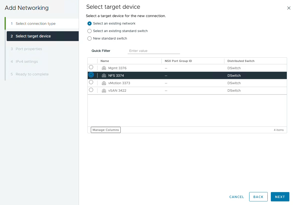Viewport: 293px width, 205px height.
Task: Sort by the Distributed Switch column header
Action: point(241,61)
